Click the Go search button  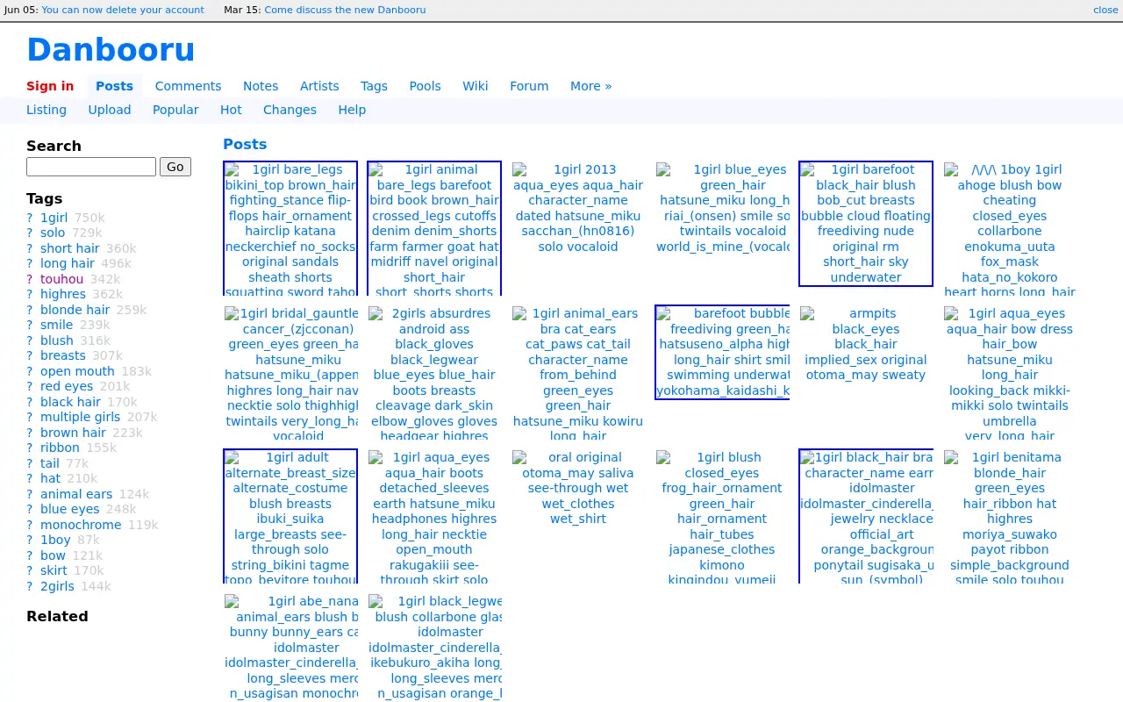point(175,167)
